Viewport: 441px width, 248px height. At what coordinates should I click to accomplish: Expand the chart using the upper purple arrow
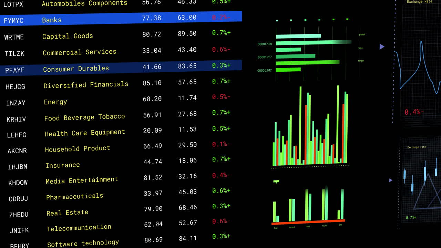(x=382, y=46)
